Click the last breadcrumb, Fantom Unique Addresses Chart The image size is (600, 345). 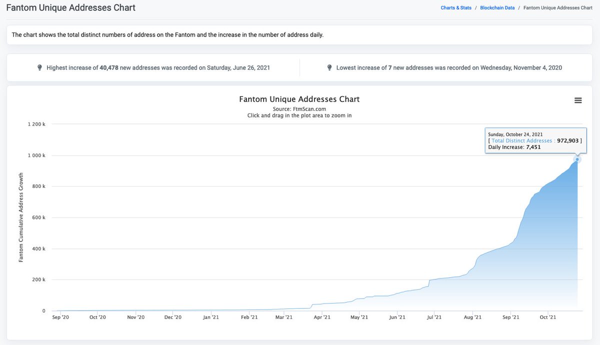[557, 8]
